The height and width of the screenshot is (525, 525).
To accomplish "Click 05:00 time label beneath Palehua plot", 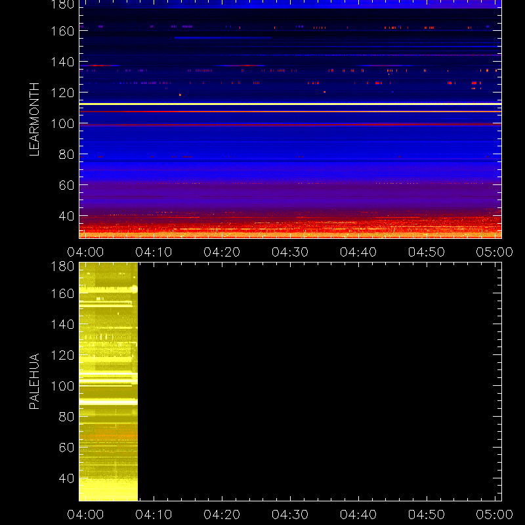I will tap(495, 514).
